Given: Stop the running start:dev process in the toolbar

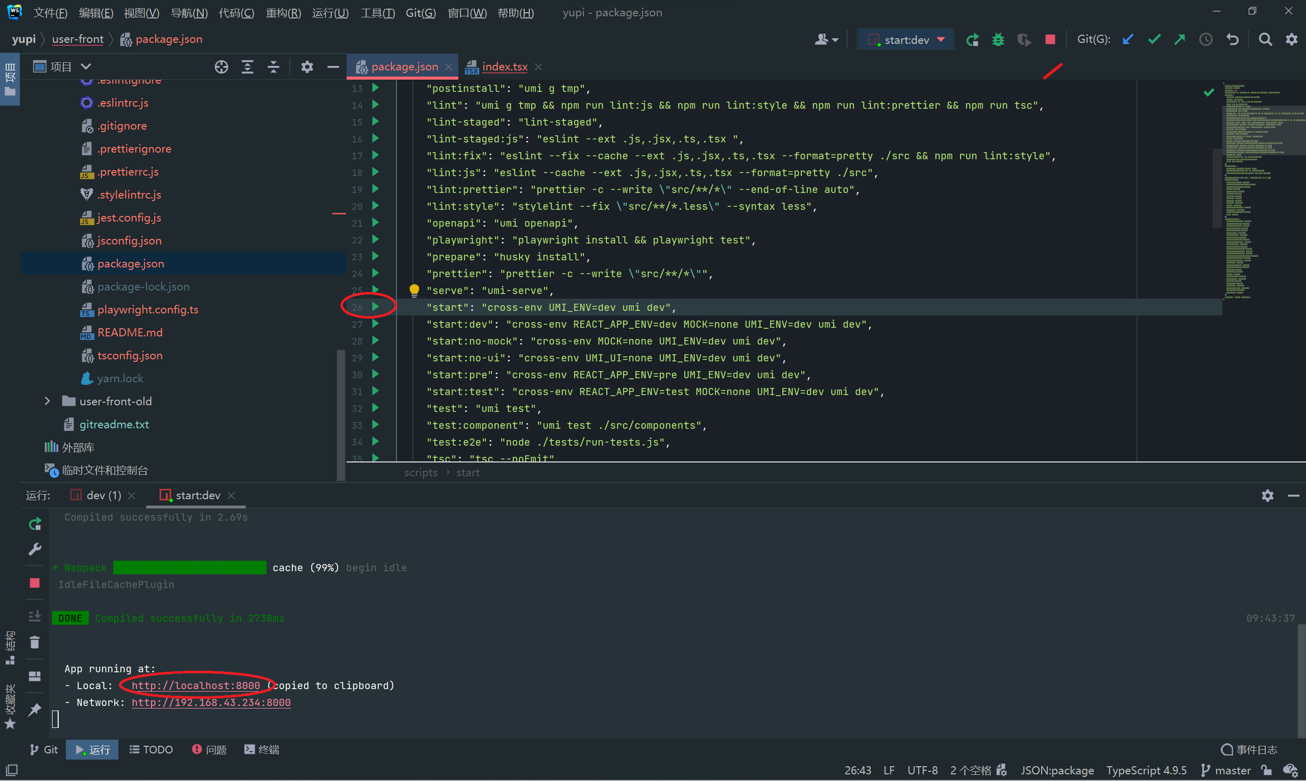Looking at the screenshot, I should (x=1050, y=40).
